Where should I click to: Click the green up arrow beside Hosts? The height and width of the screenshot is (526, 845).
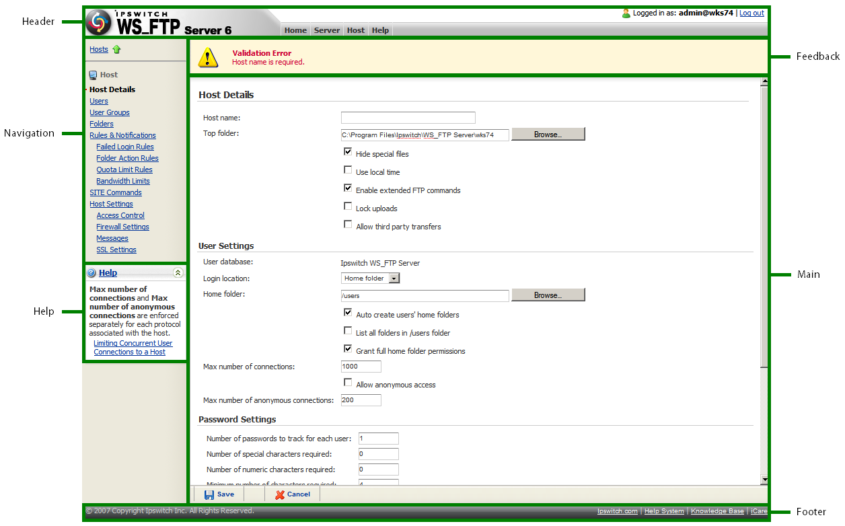tap(117, 49)
